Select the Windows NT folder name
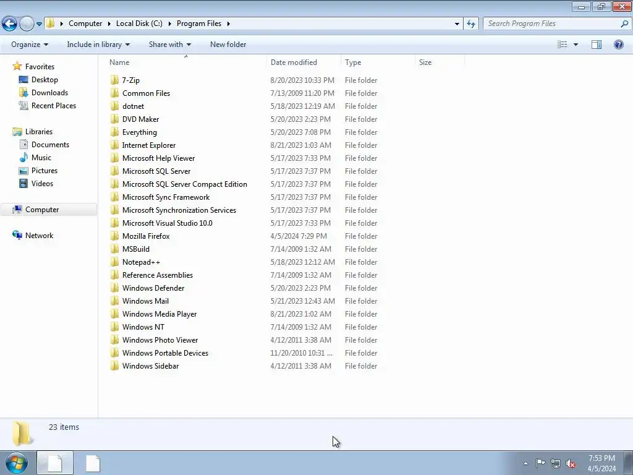 pyautogui.click(x=143, y=327)
